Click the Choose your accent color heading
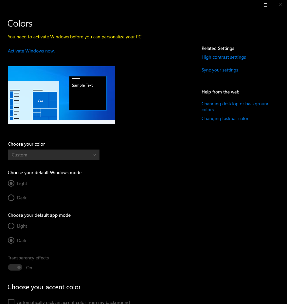The image size is (287, 304). (x=44, y=287)
